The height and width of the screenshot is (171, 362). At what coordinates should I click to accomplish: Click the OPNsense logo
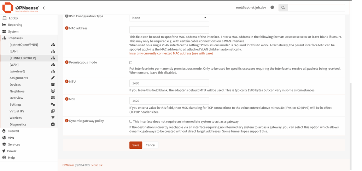click(x=21, y=8)
